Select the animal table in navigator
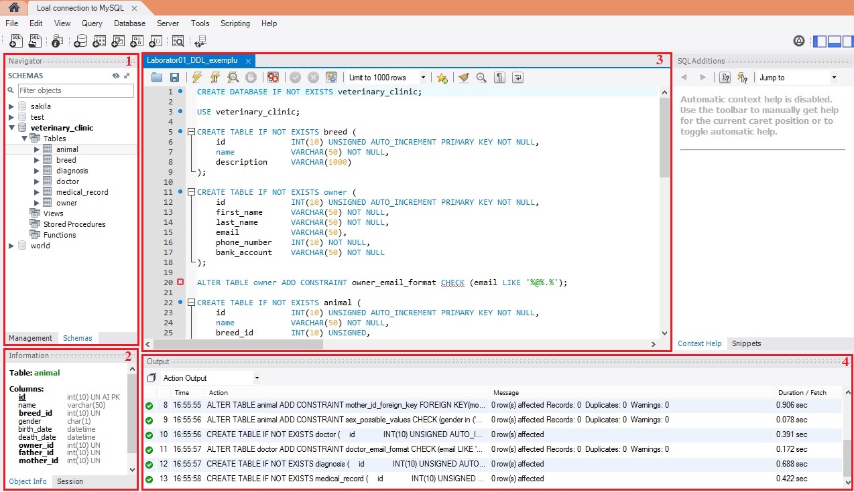The width and height of the screenshot is (854, 492). (67, 149)
